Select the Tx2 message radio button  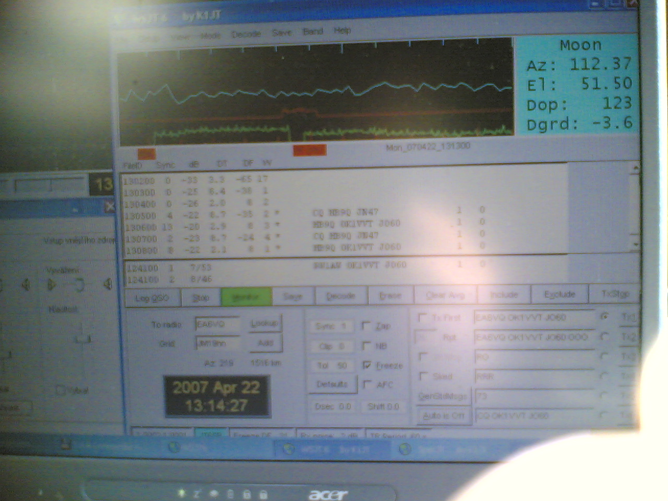[605, 337]
